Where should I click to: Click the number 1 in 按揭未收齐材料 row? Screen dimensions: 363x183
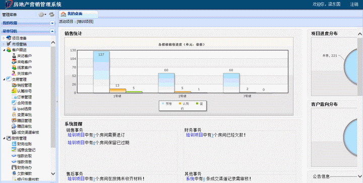click(x=94, y=179)
